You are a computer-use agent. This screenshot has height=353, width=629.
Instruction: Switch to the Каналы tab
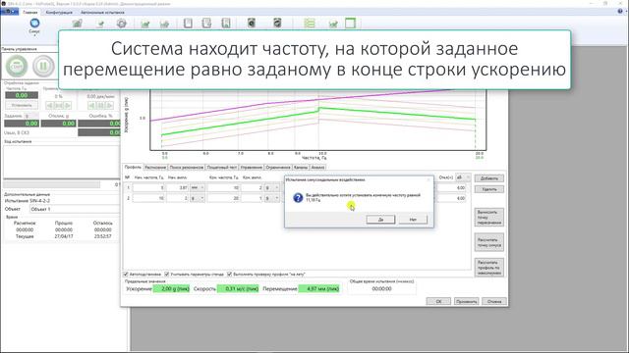click(x=301, y=168)
